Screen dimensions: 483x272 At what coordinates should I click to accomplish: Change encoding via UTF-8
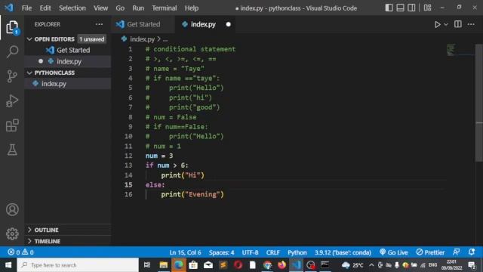click(x=250, y=252)
